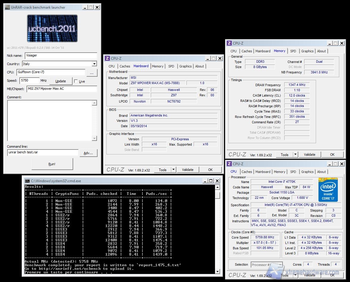This screenshot has width=350, height=282.
Task: Open Graphics tab in the processor window
Action: (x=307, y=172)
